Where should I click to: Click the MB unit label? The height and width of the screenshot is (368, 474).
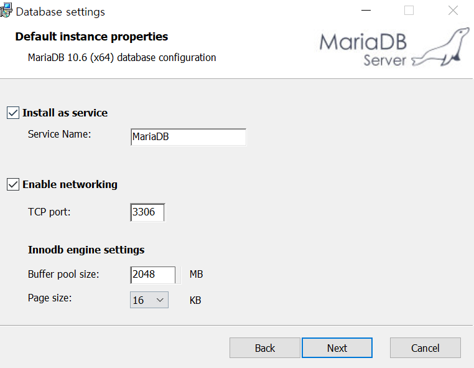tap(196, 274)
